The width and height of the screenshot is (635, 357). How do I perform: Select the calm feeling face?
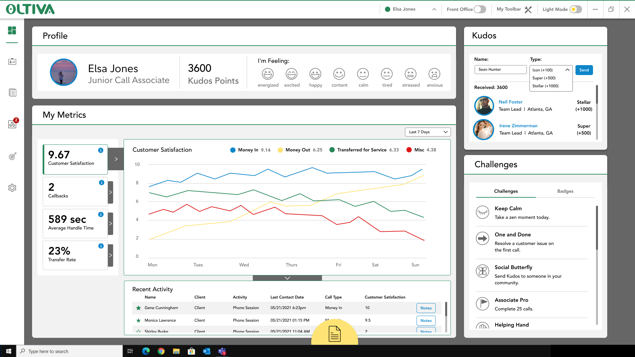click(x=363, y=74)
